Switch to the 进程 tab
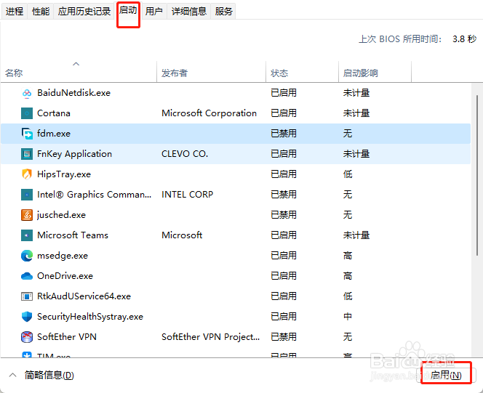The height and width of the screenshot is (393, 483). coord(15,12)
